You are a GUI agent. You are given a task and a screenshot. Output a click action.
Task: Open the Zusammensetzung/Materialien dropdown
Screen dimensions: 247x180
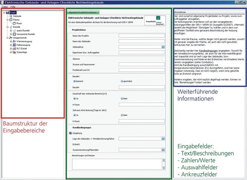click(x=163, y=150)
